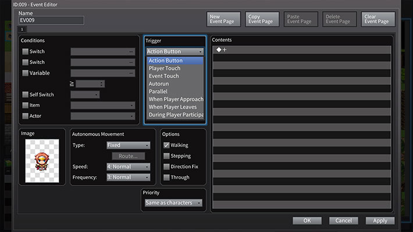Open the Autonomous Movement Type dropdown
This screenshot has height=232, width=413.
click(x=129, y=145)
